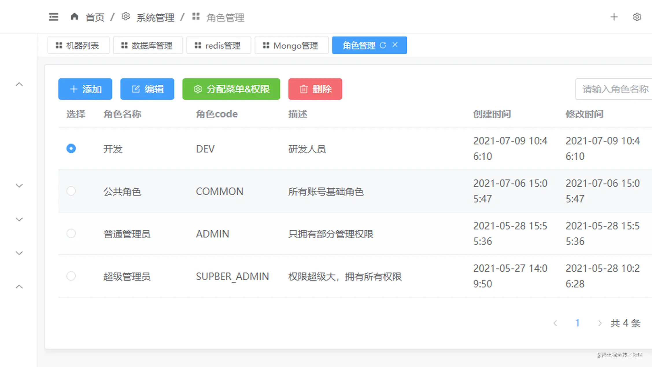This screenshot has width=652, height=367.
Task: Click grid icon on 机器列表 tab
Action: 59,45
